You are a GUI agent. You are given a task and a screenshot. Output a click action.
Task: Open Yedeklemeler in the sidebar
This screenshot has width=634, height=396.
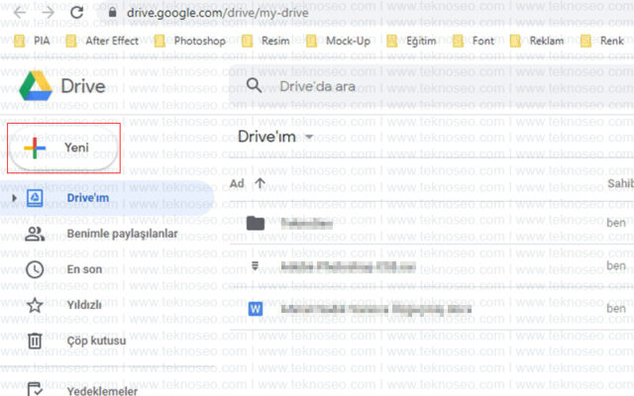click(x=102, y=391)
